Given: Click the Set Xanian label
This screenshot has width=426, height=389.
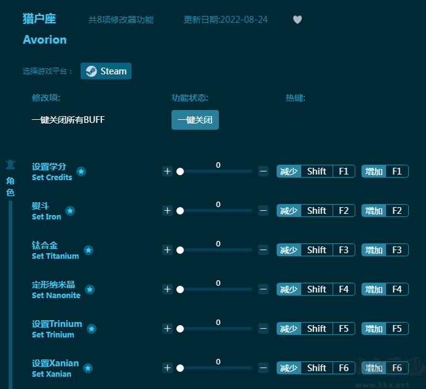Looking at the screenshot, I should [52, 374].
